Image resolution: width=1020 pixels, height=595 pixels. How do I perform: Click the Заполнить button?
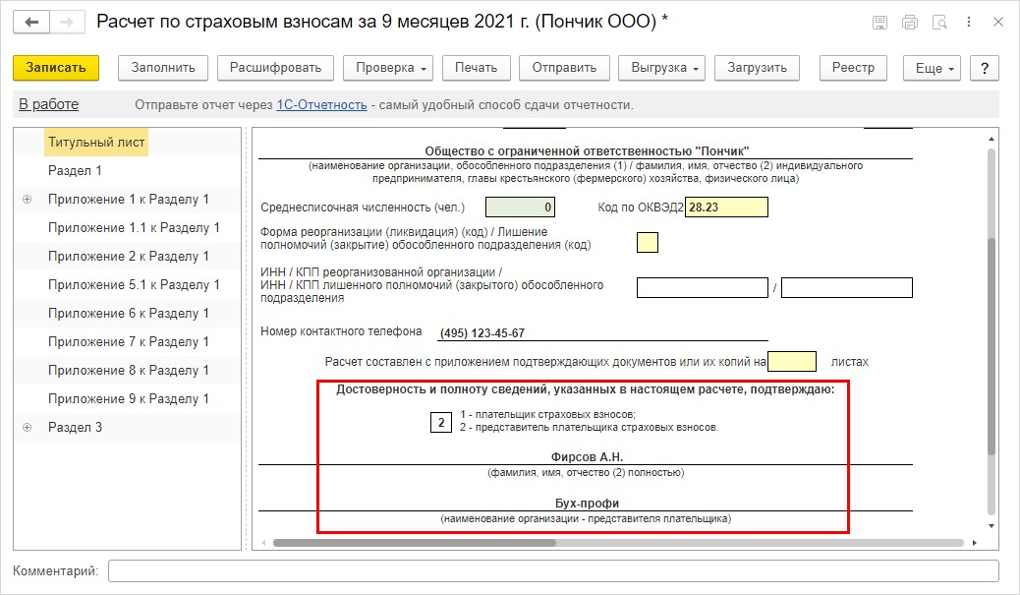(x=162, y=68)
